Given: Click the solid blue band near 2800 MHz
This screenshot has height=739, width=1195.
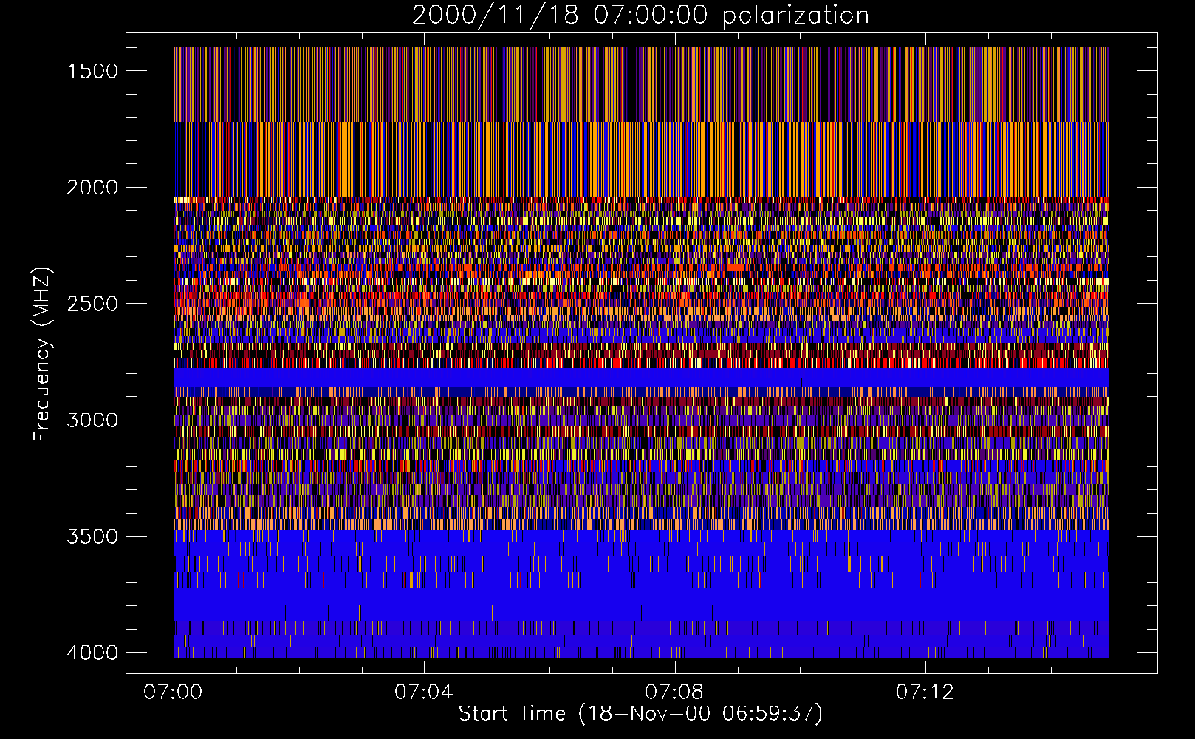Looking at the screenshot, I should (641, 378).
